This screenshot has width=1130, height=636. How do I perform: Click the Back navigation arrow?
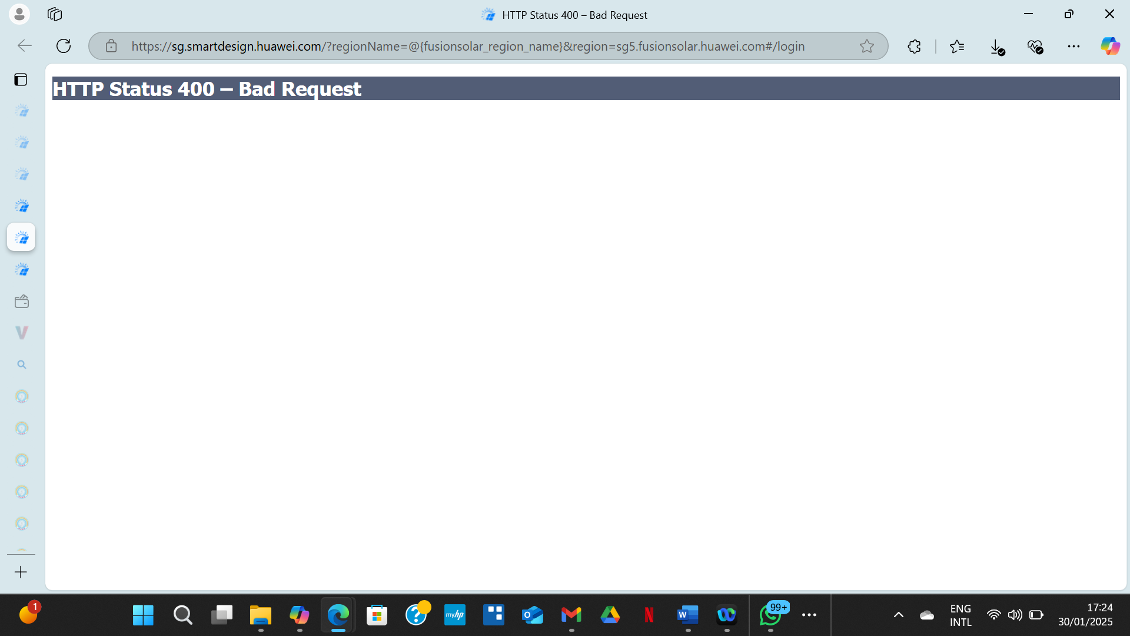click(25, 46)
